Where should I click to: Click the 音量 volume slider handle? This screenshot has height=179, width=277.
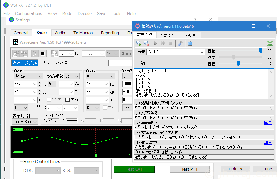(261, 51)
